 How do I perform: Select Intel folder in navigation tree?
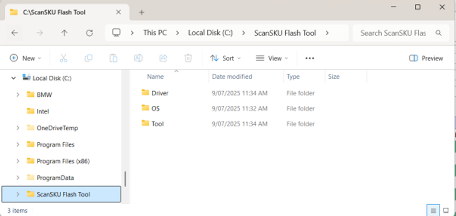[43, 111]
